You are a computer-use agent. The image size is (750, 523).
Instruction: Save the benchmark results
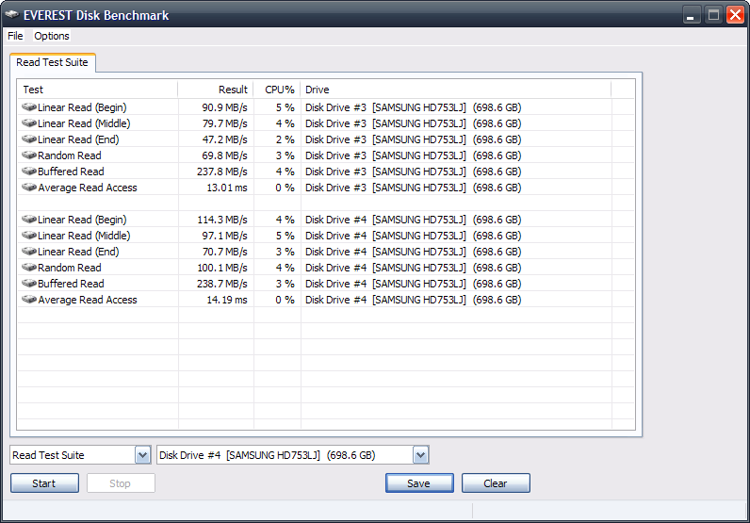pos(419,483)
